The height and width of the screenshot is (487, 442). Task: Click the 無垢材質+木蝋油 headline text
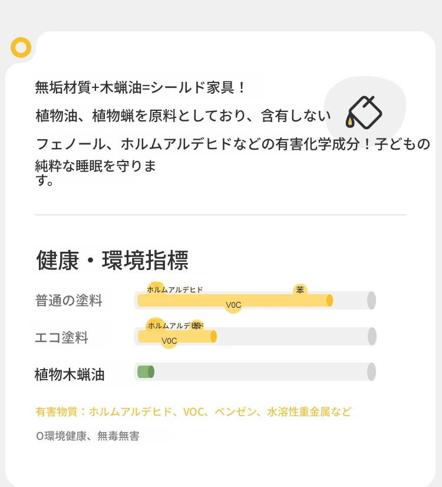point(140,87)
